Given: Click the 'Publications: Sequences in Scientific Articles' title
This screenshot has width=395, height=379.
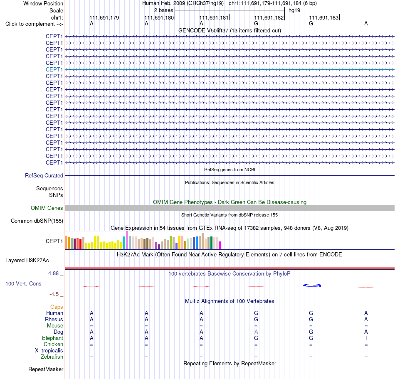Looking at the screenshot, I should tap(230, 182).
